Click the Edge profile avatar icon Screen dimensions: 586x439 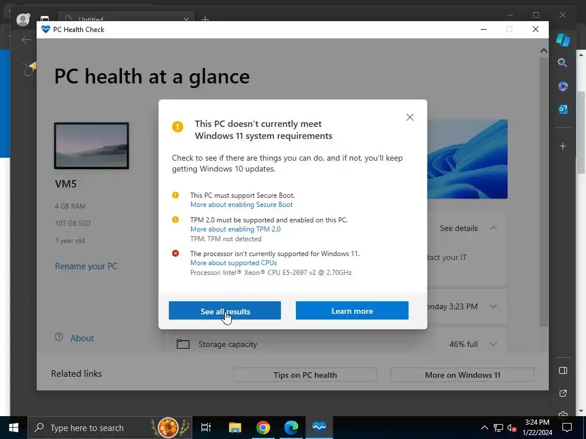tap(23, 19)
